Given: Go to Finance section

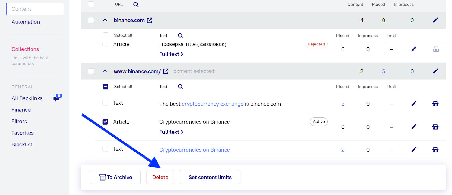Looking at the screenshot, I should [x=21, y=110].
